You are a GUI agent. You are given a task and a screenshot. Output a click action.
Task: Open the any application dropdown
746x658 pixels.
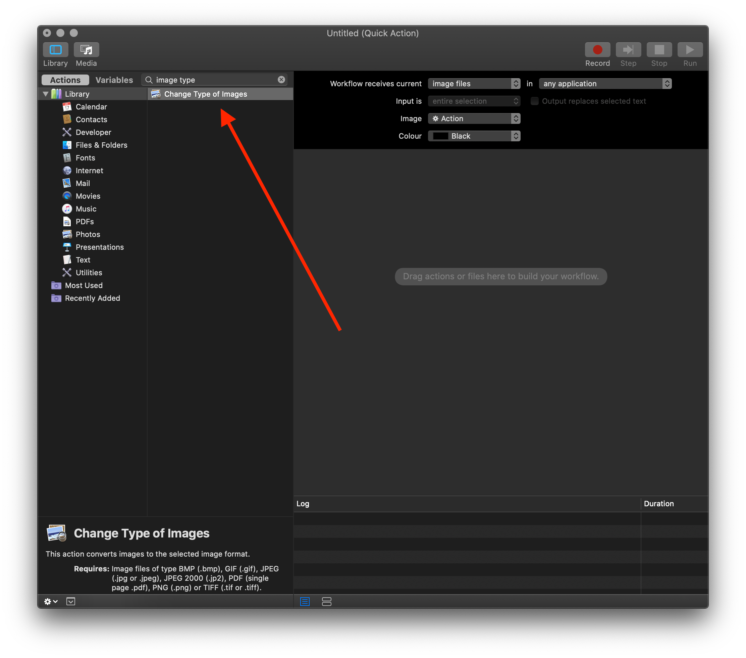tap(605, 84)
